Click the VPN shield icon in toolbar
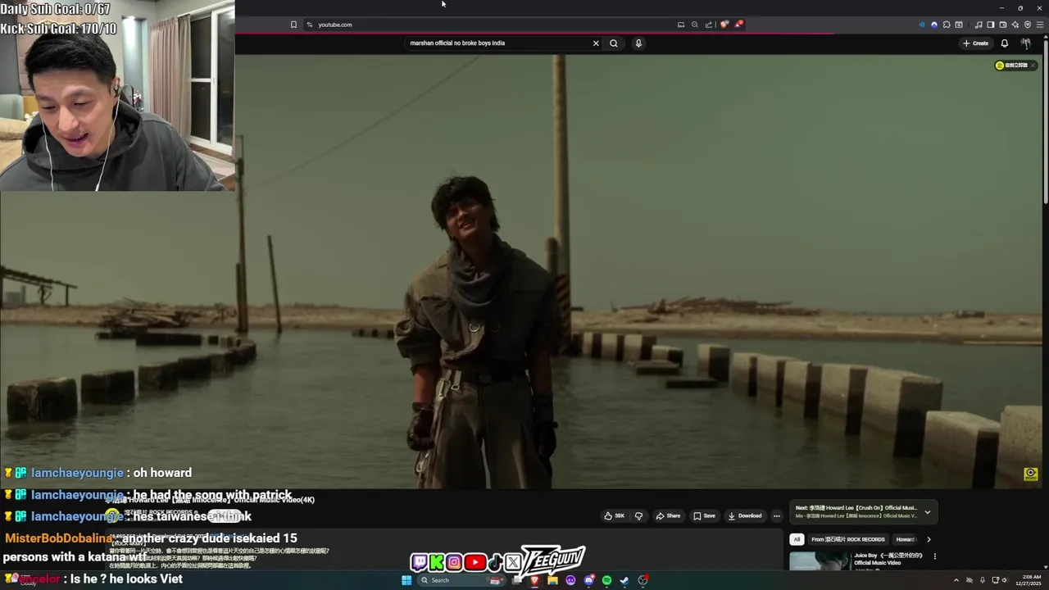Image resolution: width=1049 pixels, height=590 pixels. (x=1028, y=25)
